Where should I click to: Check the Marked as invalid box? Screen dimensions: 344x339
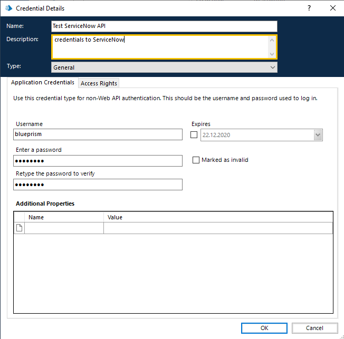(196, 160)
